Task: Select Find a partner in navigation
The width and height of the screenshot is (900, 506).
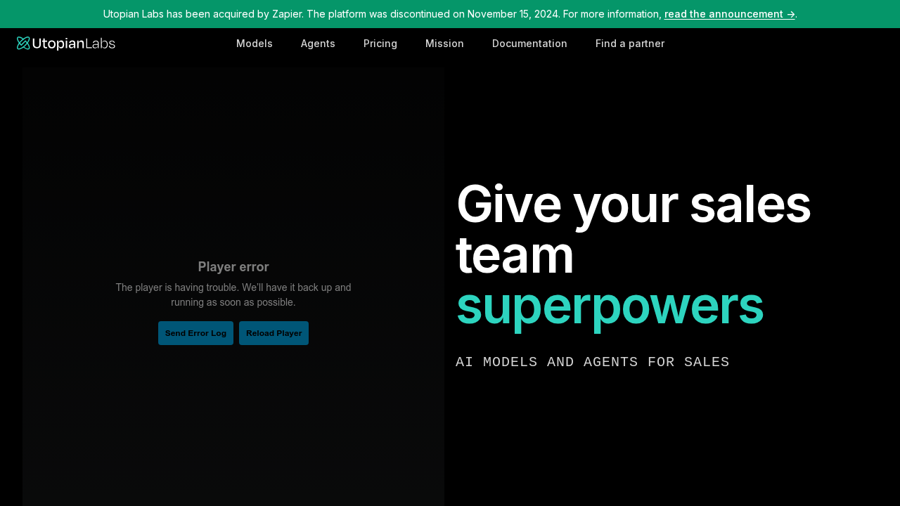Action: tap(629, 44)
